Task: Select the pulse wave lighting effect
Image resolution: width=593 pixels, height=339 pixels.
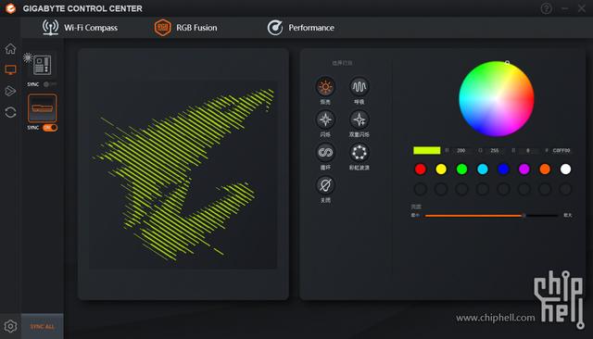Action: pyautogui.click(x=359, y=87)
